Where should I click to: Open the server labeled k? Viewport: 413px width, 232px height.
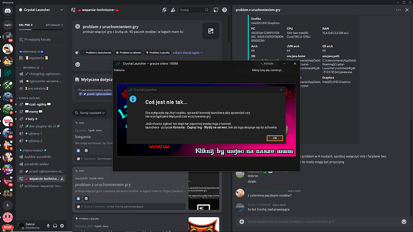pyautogui.click(x=8, y=205)
